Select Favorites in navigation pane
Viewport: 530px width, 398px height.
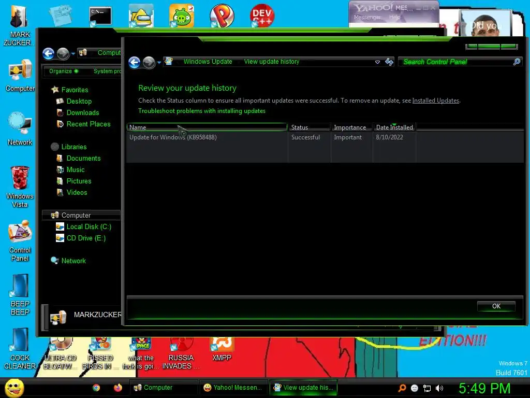click(x=75, y=90)
